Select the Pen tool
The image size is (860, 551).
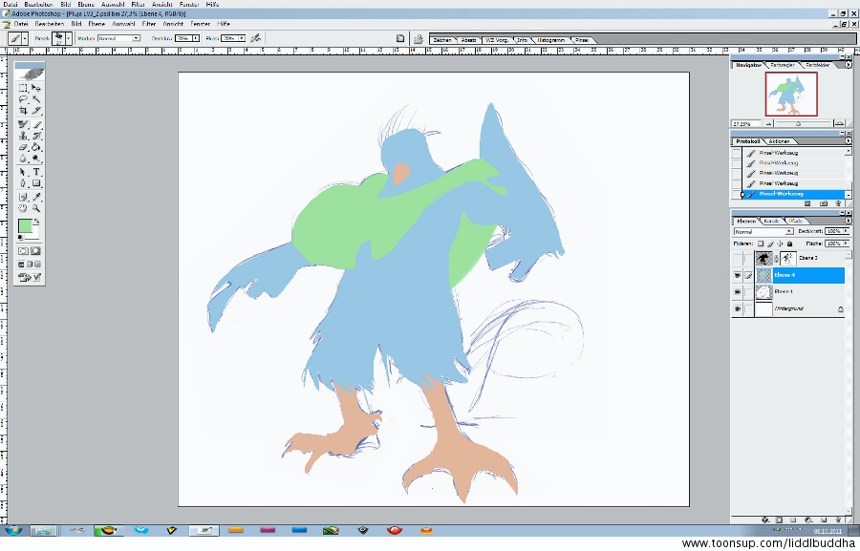23,183
